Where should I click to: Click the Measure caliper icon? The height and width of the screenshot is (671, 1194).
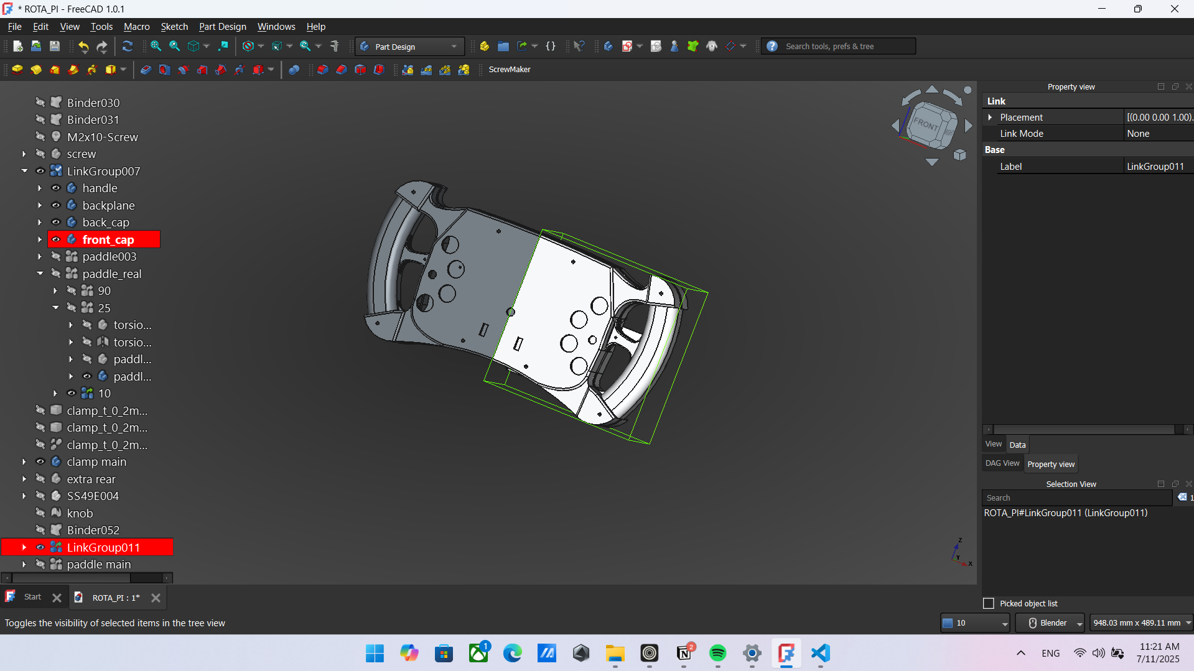(x=335, y=47)
